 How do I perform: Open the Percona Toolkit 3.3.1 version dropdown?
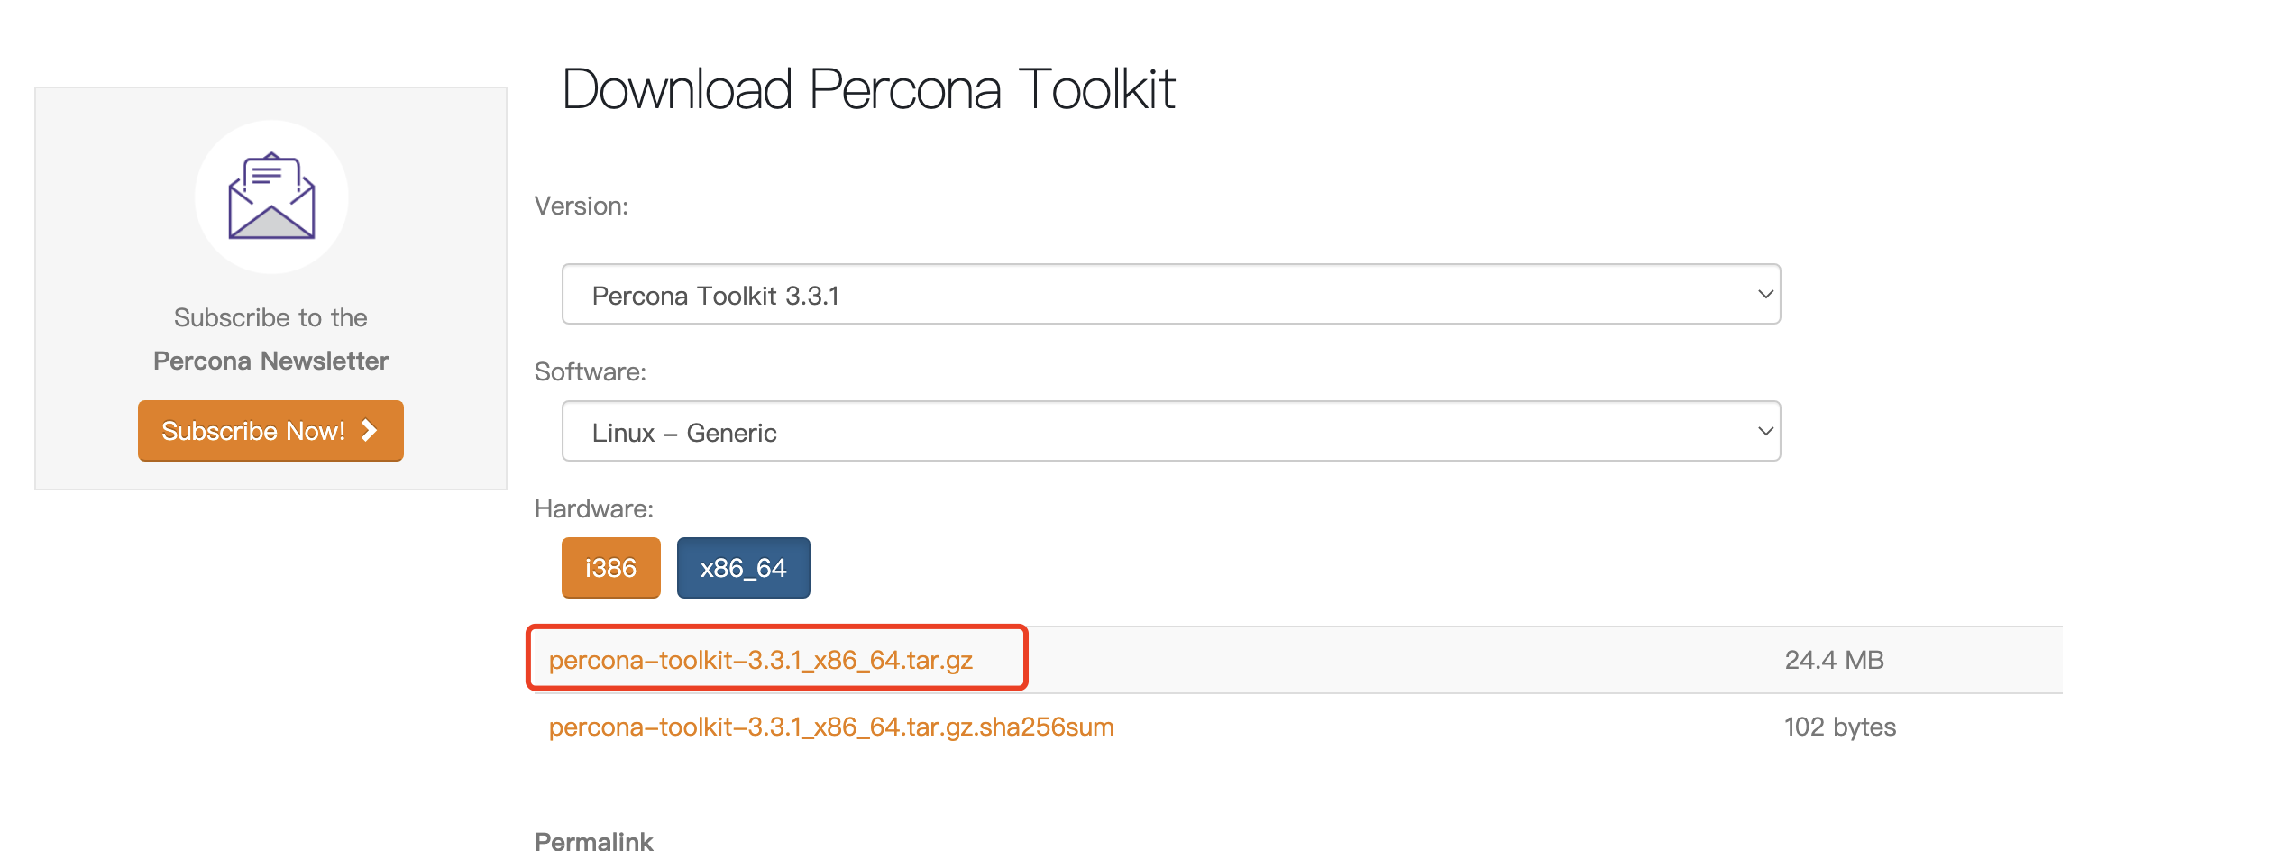[1169, 295]
